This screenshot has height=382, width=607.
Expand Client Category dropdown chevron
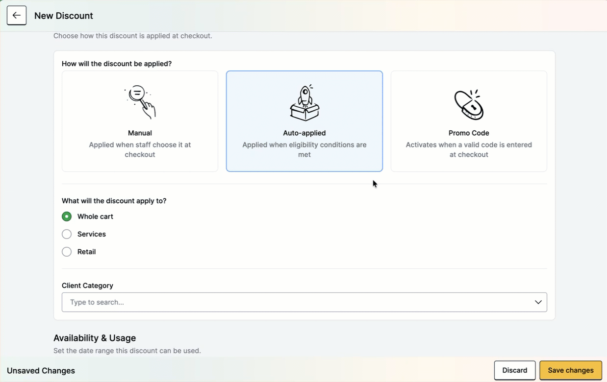tap(538, 302)
